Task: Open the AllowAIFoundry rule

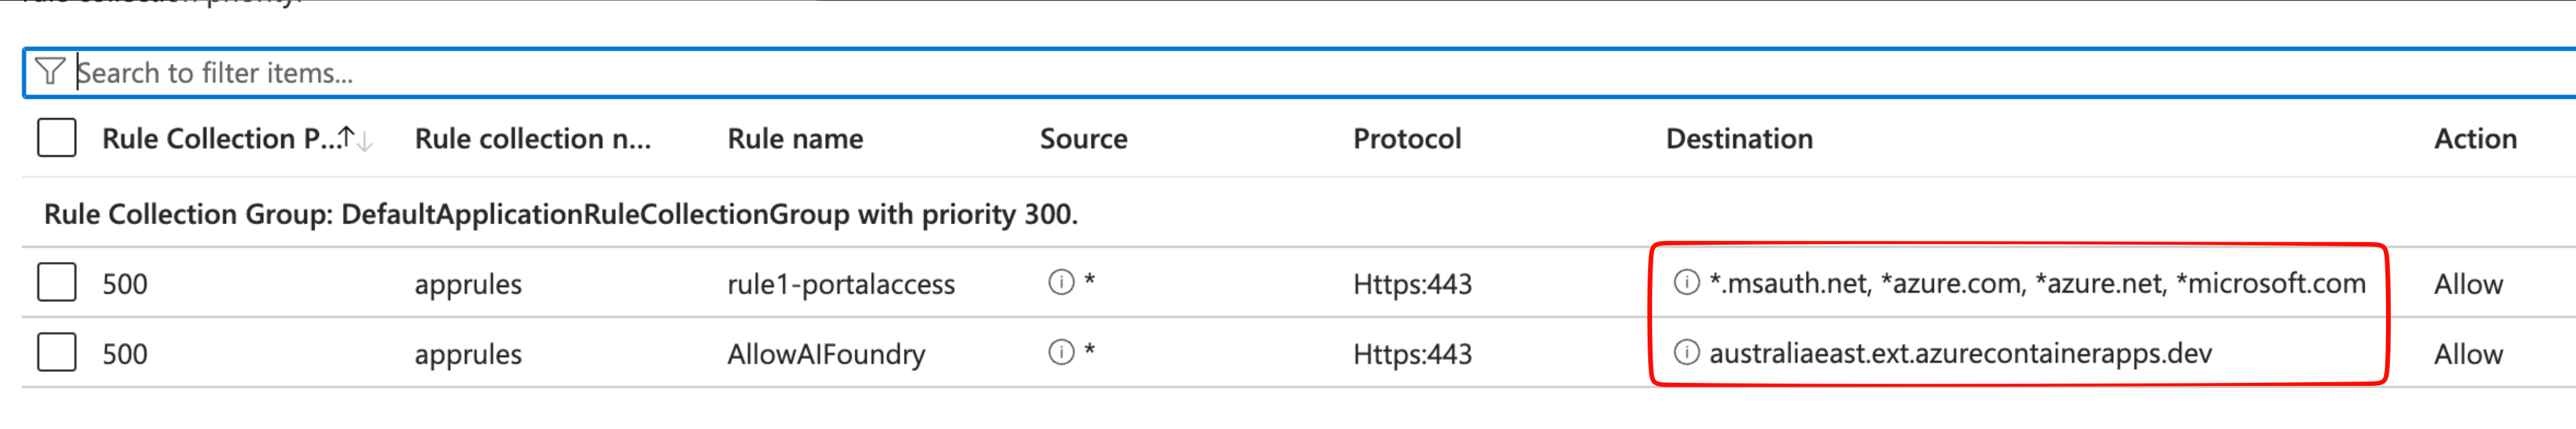Action: (826, 354)
